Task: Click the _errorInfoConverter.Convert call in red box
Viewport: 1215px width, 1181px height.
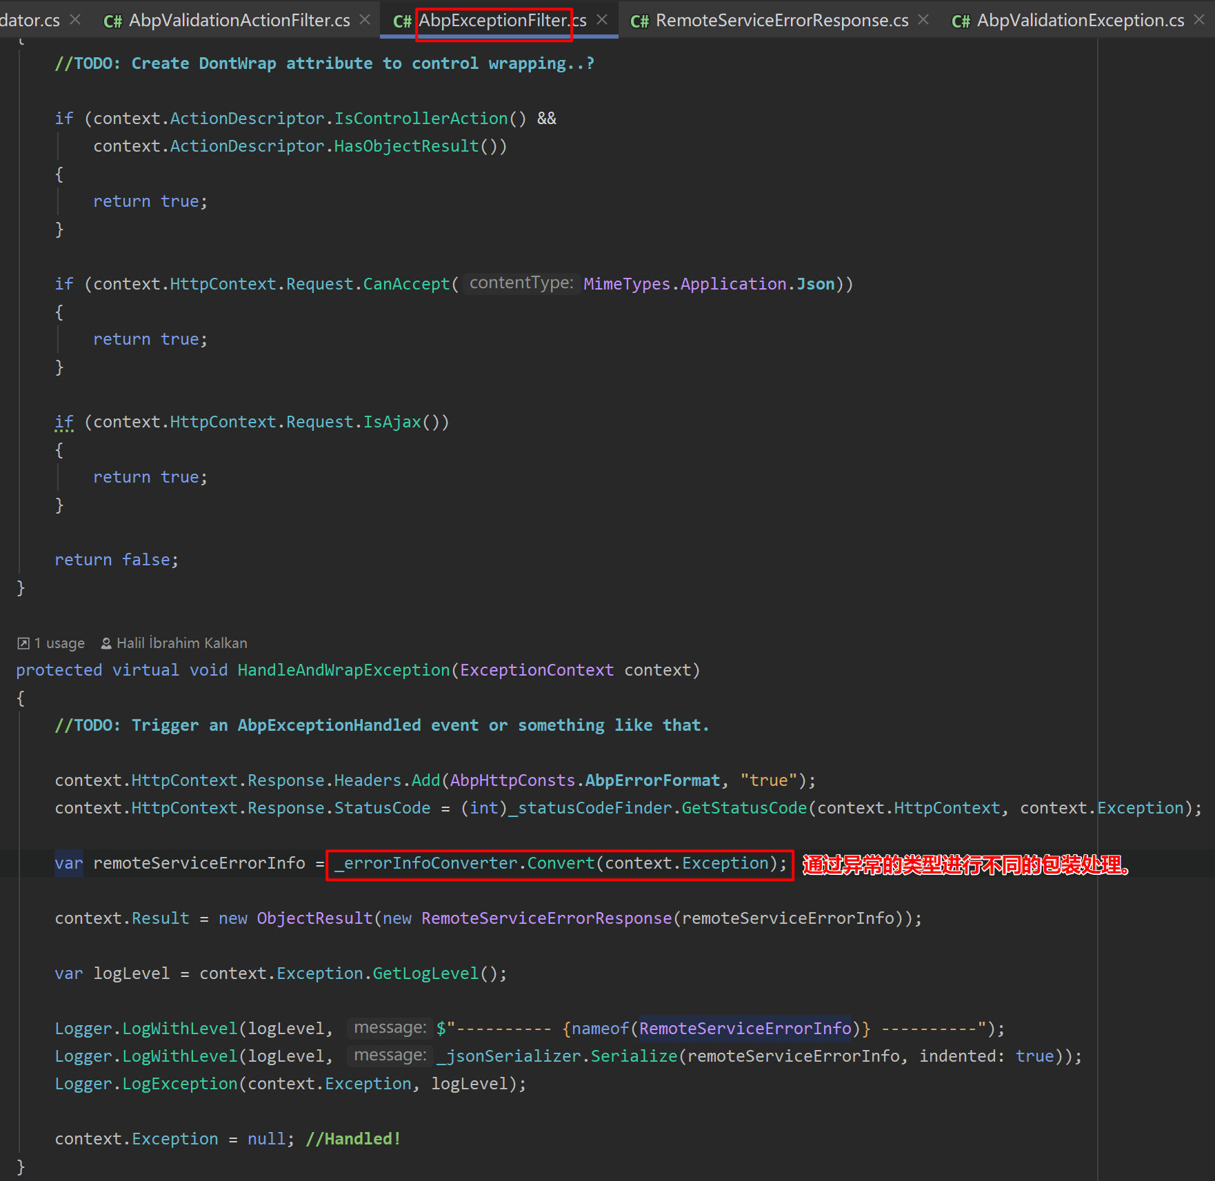Action: (559, 863)
